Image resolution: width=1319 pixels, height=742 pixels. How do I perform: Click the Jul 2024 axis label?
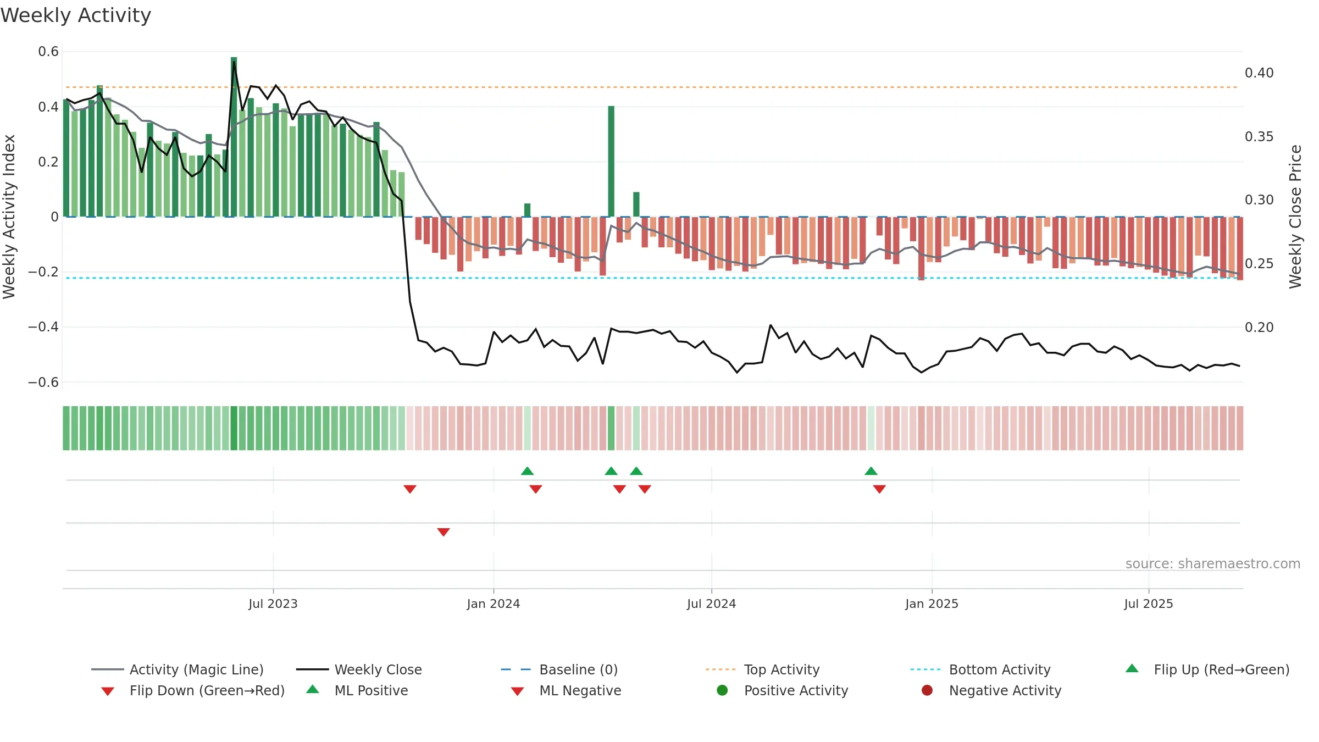(712, 604)
